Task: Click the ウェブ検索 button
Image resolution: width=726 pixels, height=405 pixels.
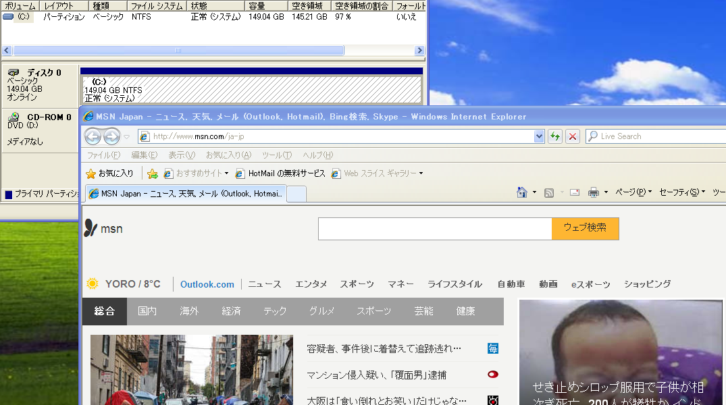Action: (x=585, y=228)
